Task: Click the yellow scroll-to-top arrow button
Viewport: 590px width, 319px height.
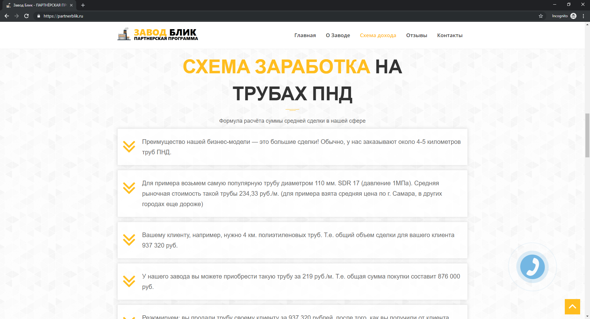Action: pos(572,306)
